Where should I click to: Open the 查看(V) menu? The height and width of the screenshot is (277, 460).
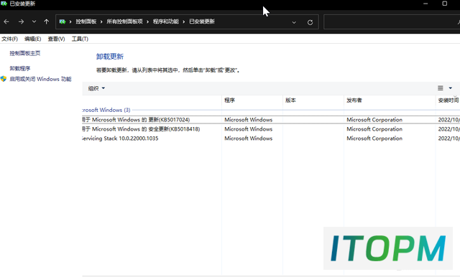[x=56, y=39]
